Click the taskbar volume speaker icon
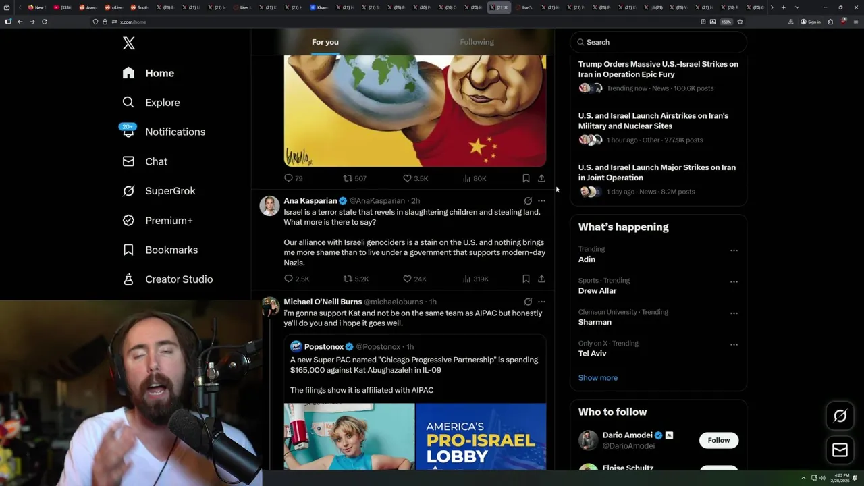864x486 pixels. (822, 478)
